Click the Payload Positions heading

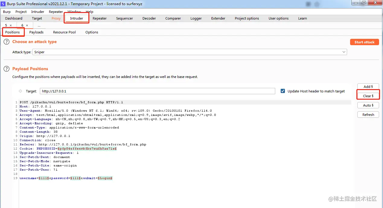pyautogui.click(x=30, y=69)
